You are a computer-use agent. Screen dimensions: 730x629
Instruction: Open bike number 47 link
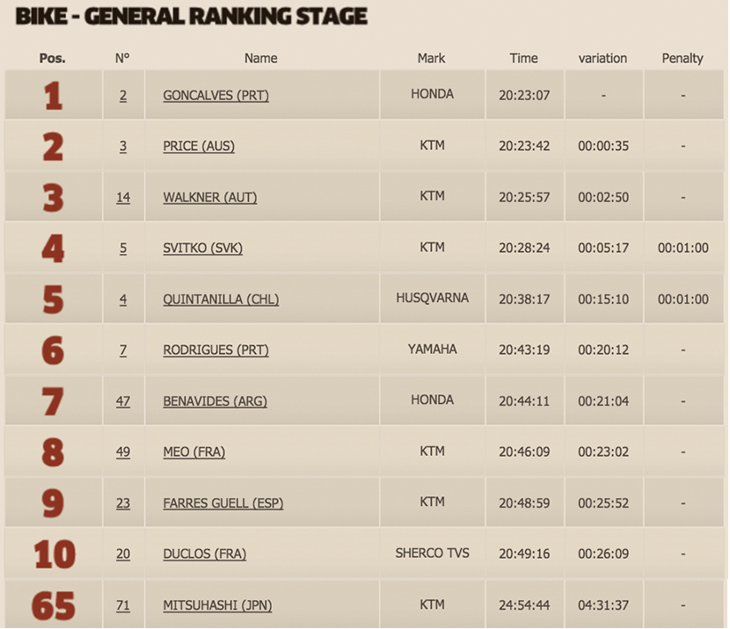coord(123,401)
